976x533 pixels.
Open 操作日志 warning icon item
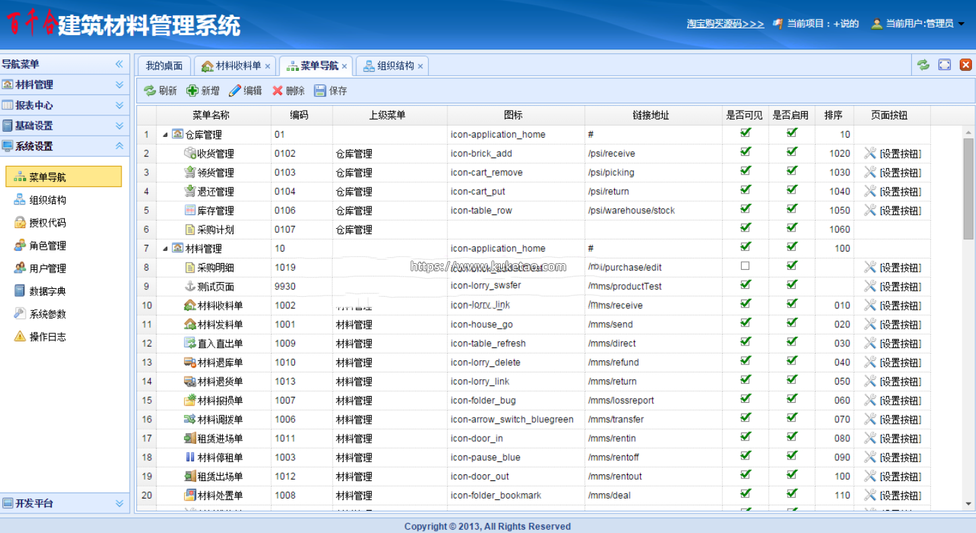(x=47, y=337)
